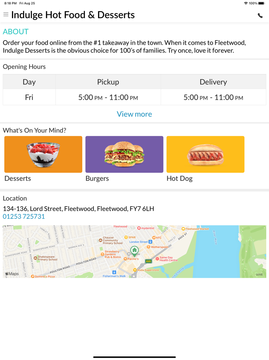Tap the Fisherman's Walk station icon
The image size is (269, 360).
click(113, 271)
